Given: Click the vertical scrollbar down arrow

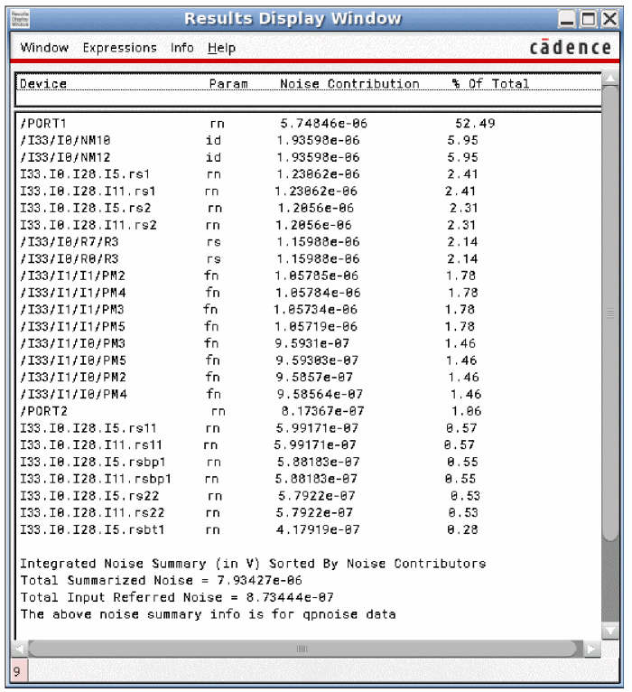Looking at the screenshot, I should click(610, 631).
